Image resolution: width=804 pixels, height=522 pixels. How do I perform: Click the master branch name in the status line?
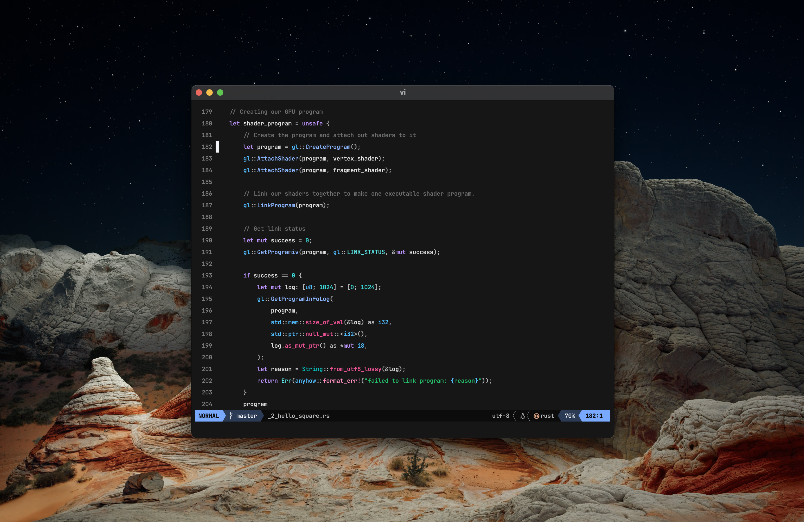tap(247, 416)
